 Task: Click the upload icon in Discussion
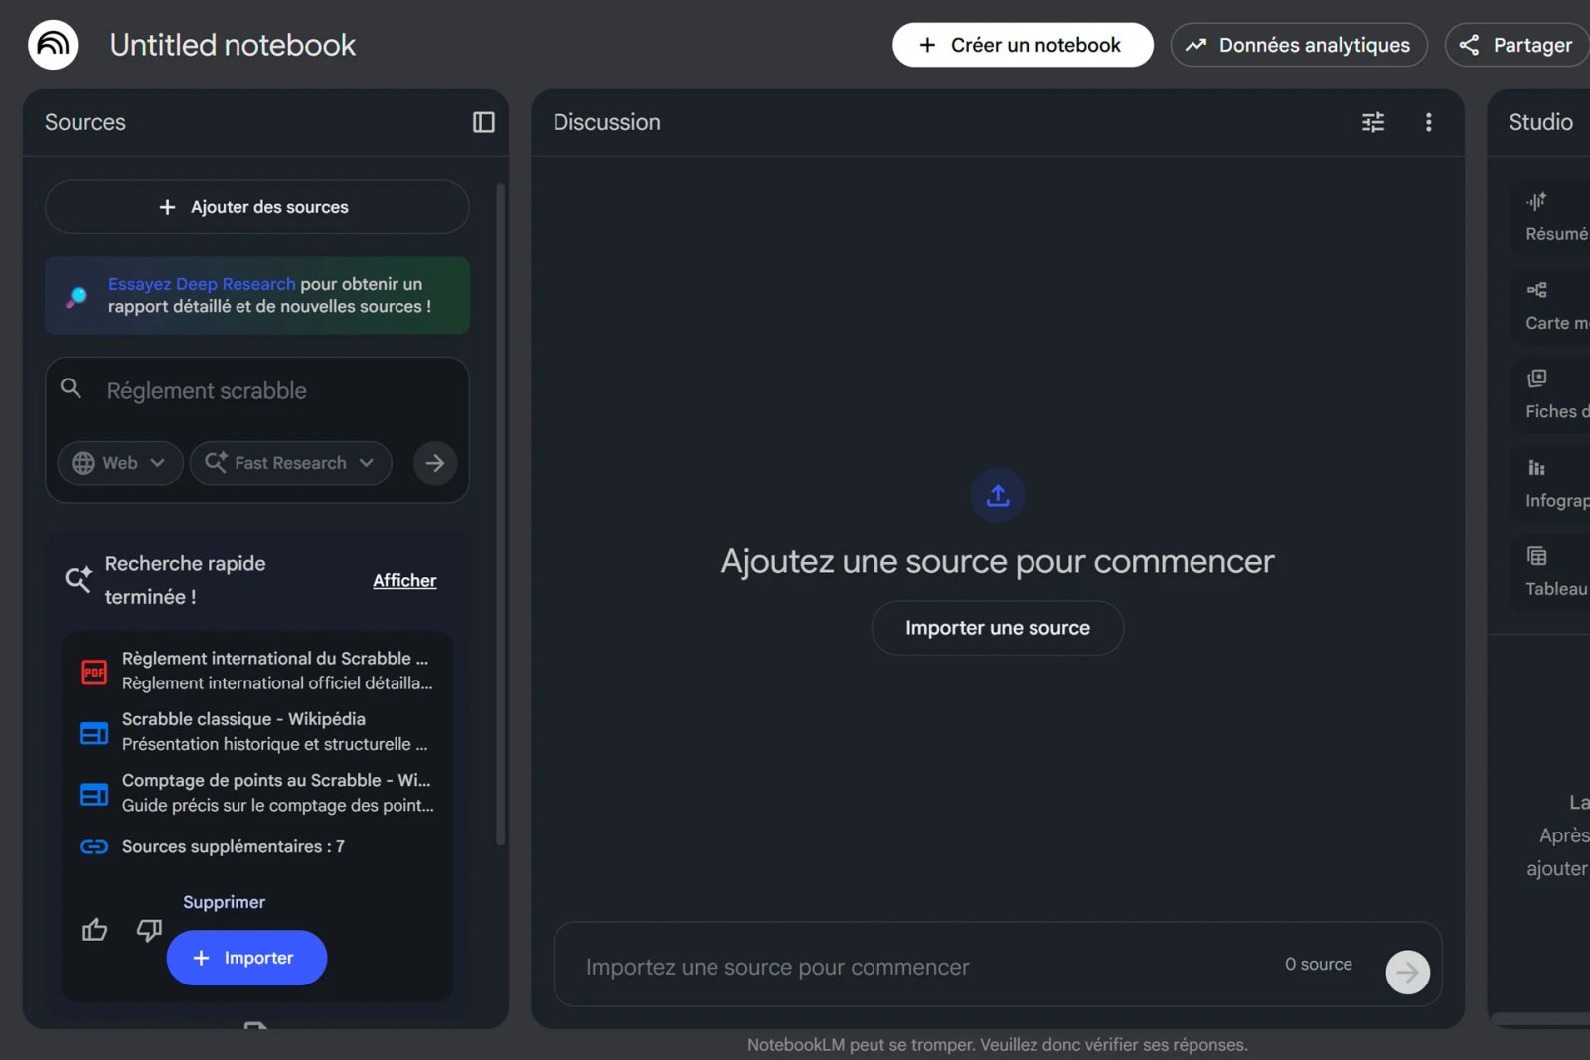pos(997,495)
